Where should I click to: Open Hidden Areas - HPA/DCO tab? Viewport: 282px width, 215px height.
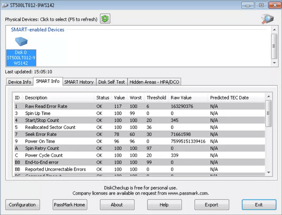(x=154, y=82)
